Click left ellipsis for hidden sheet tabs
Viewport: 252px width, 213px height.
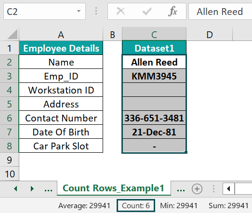click(48, 190)
